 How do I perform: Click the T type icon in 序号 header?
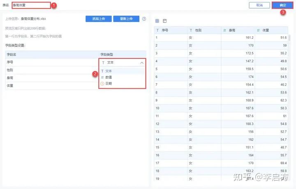(157, 30)
